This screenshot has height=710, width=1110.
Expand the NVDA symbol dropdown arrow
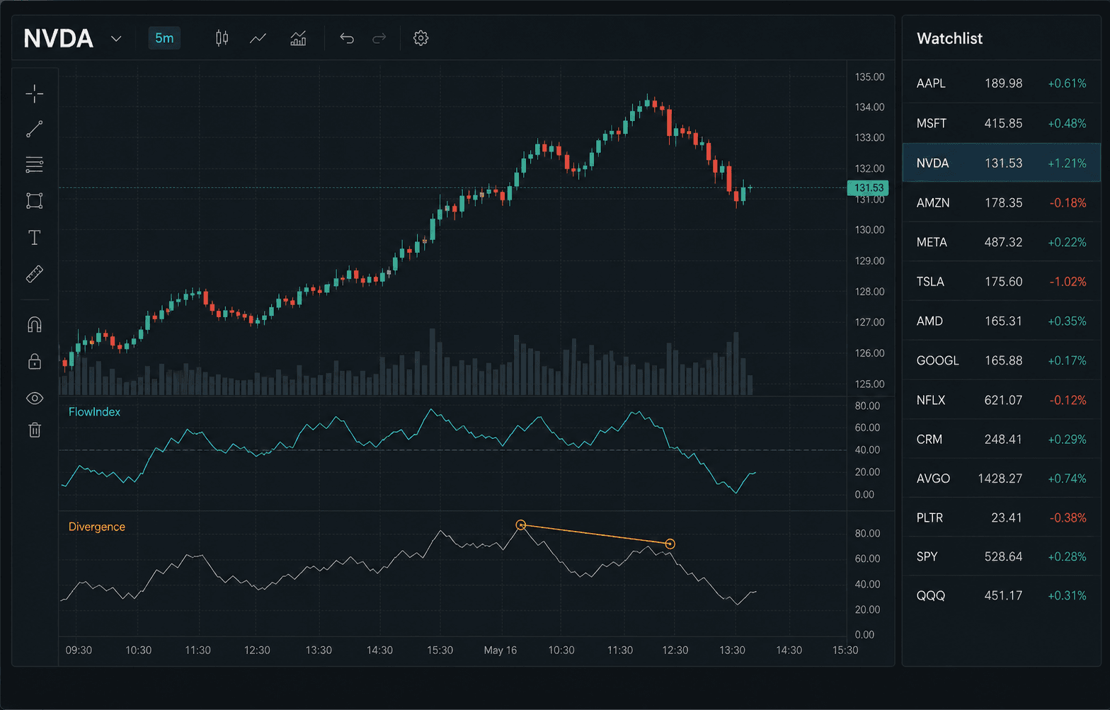(x=116, y=38)
